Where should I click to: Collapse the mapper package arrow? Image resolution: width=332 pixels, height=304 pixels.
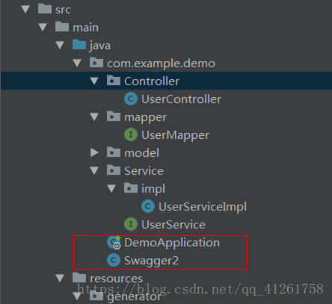[x=94, y=117]
